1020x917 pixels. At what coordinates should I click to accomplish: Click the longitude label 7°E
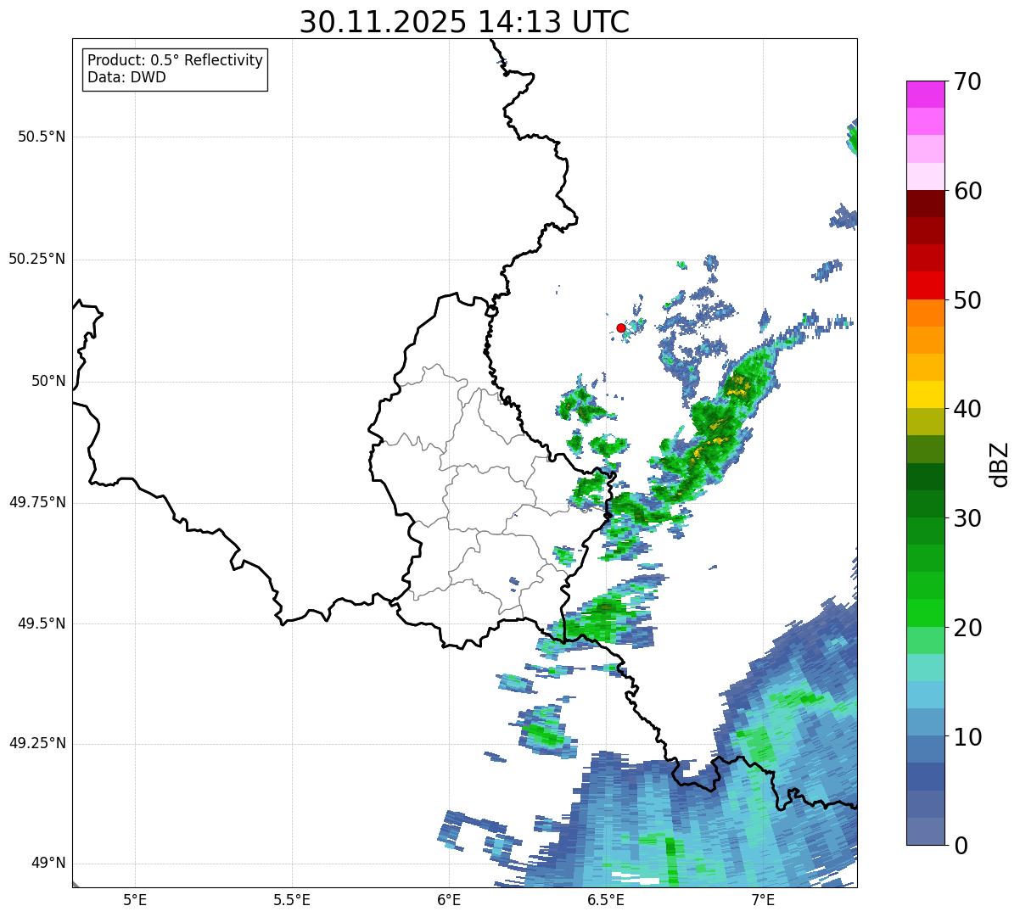click(x=764, y=899)
